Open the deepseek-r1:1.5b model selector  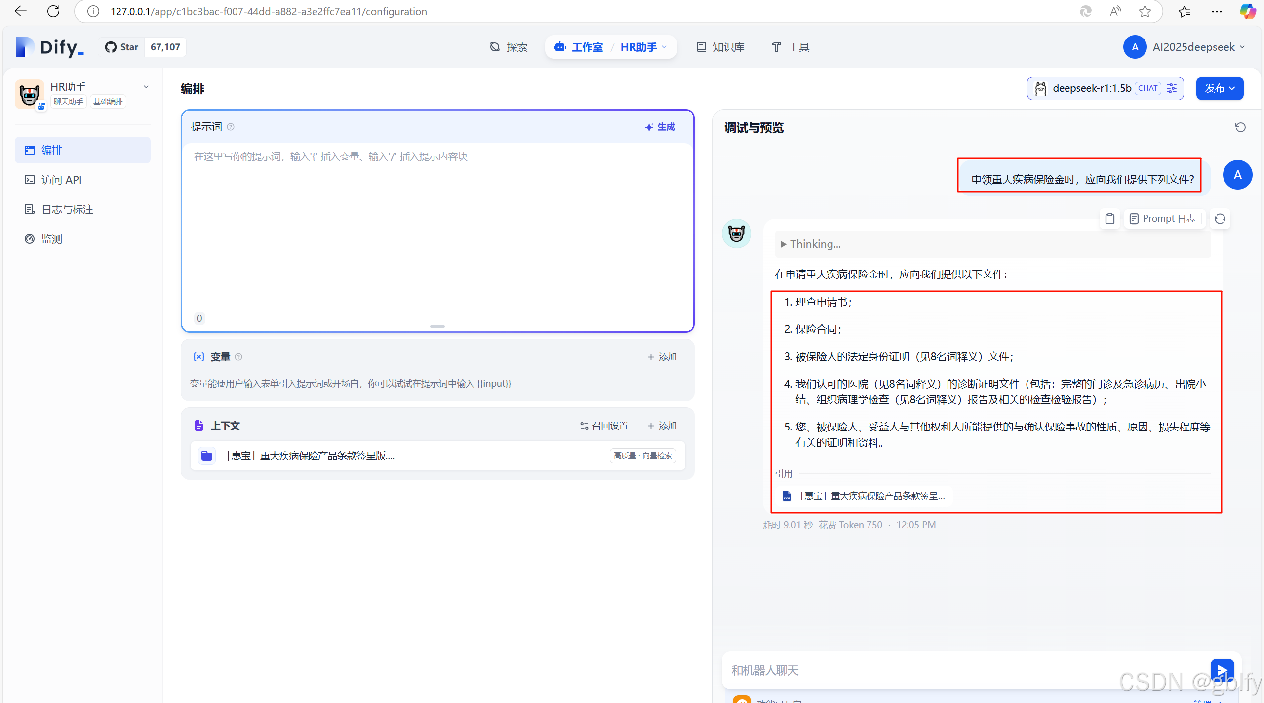[x=1105, y=88]
